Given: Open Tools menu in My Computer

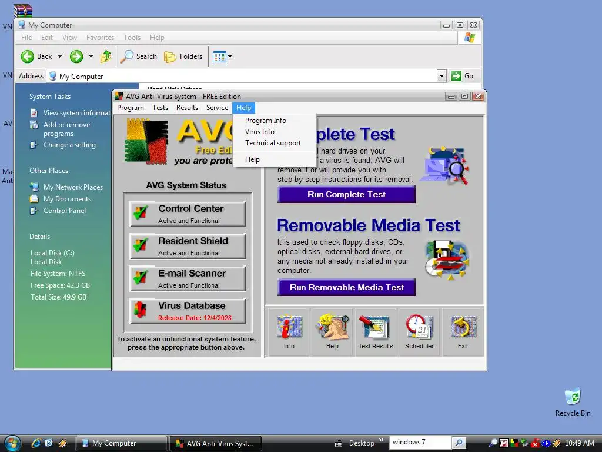Looking at the screenshot, I should (x=132, y=38).
